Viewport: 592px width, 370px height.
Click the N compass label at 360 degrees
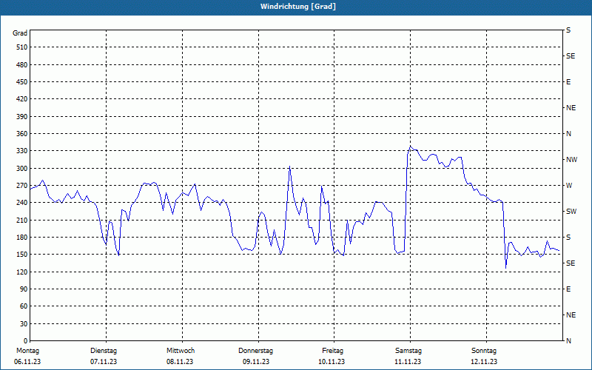(568, 134)
